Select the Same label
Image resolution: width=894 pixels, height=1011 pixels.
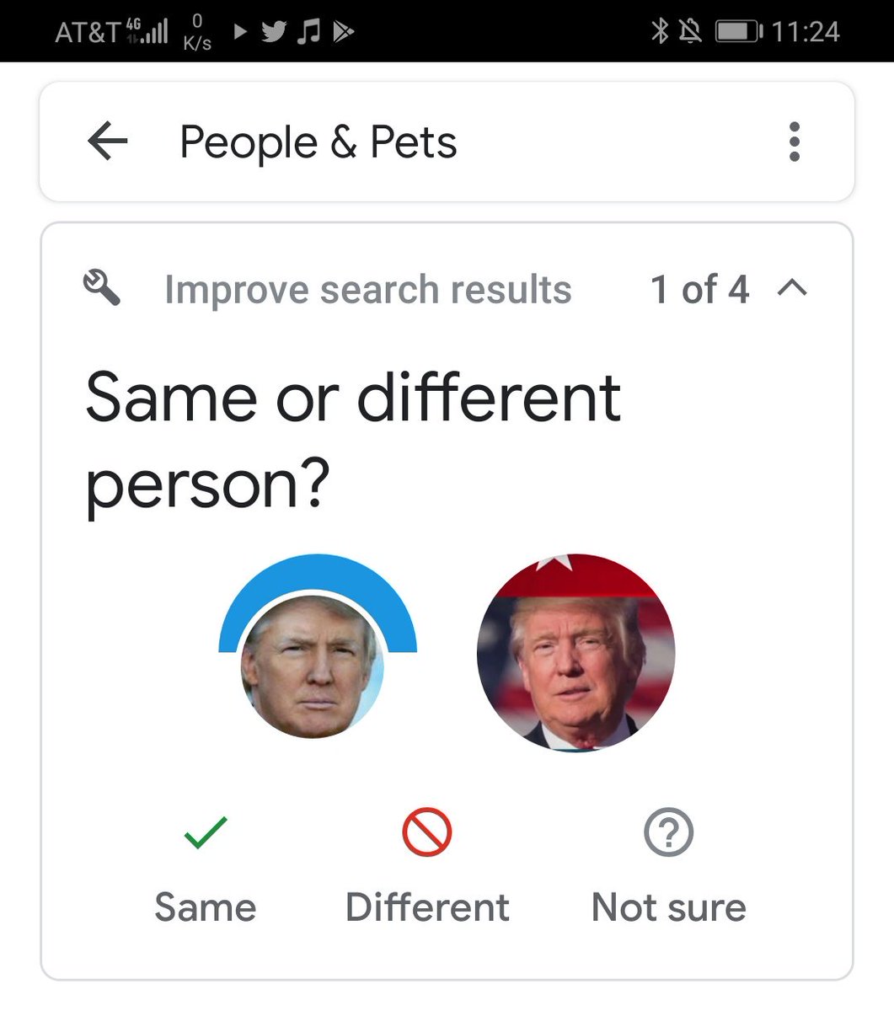206,907
